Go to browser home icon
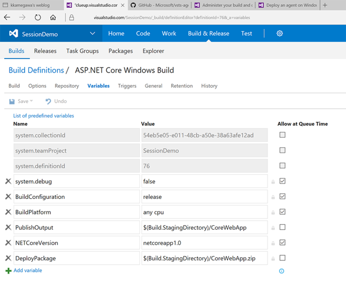346x283 pixels. 53,17
